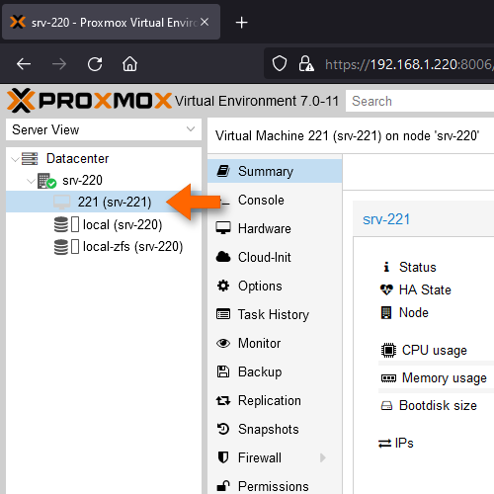Open the Summary menu item
Screen dimensions: 494x494
(275, 171)
